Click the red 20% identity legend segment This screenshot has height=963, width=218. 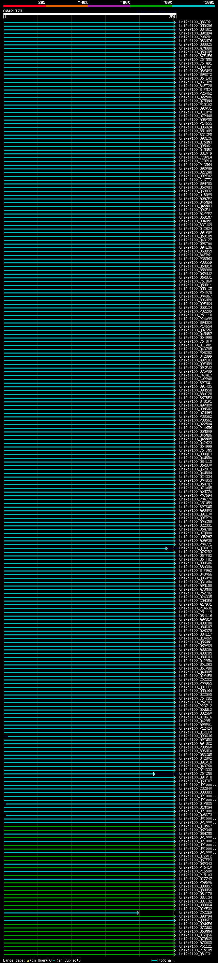click(x=24, y=6)
